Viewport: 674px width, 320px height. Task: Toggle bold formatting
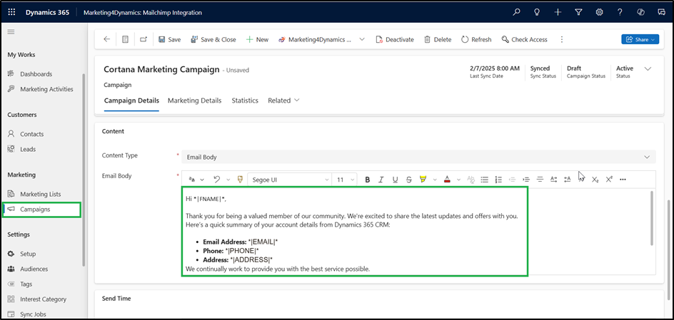coord(367,180)
